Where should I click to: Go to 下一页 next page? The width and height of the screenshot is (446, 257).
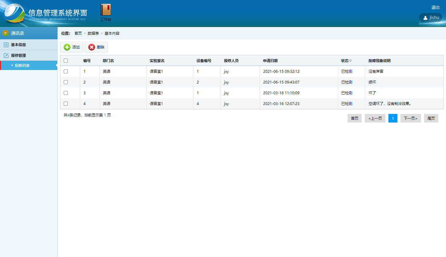[x=410, y=118]
